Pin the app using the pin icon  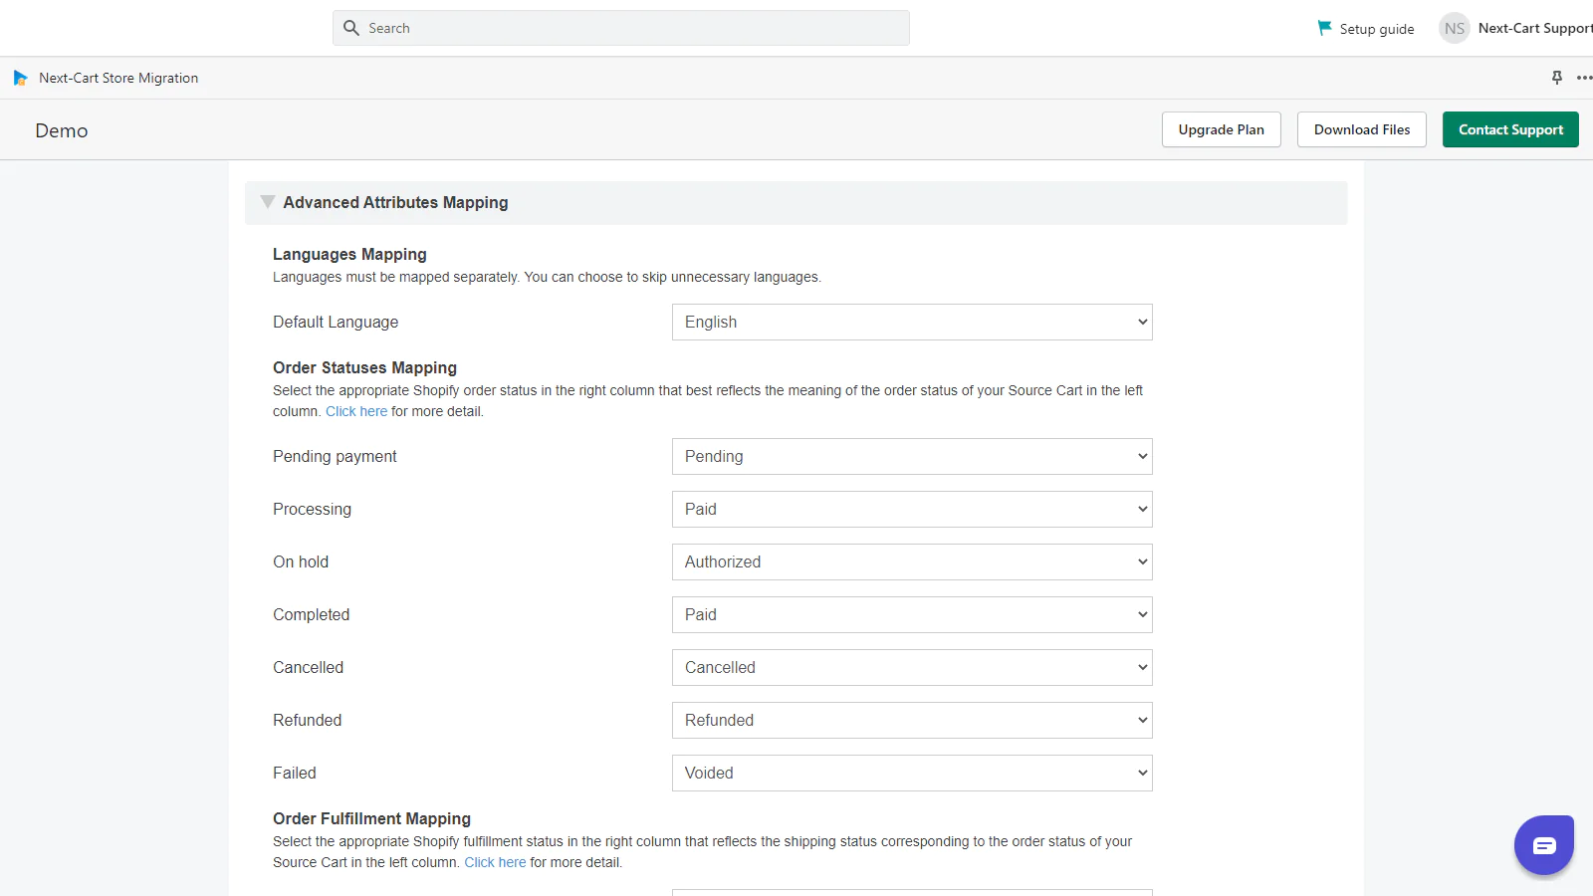1557,78
